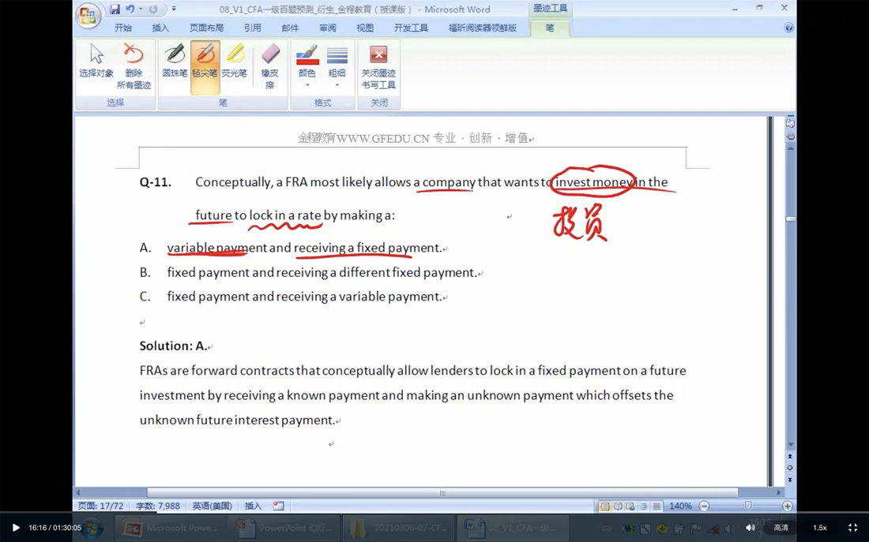
Task: Activate the 选择对象 pointer tool
Action: tap(96, 61)
